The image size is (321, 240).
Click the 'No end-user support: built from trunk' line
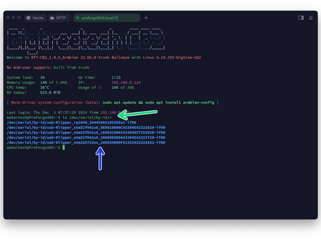coord(48,68)
